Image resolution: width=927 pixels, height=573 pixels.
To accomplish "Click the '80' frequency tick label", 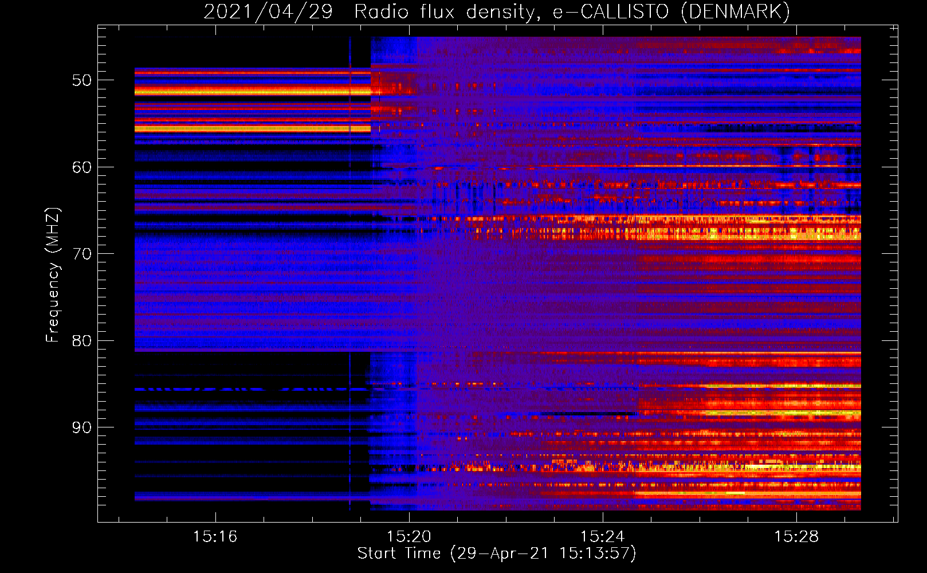I will [x=82, y=341].
